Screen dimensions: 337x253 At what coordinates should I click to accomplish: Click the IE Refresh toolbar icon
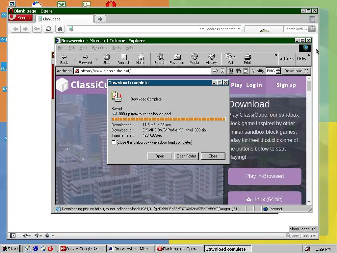[x=124, y=59]
